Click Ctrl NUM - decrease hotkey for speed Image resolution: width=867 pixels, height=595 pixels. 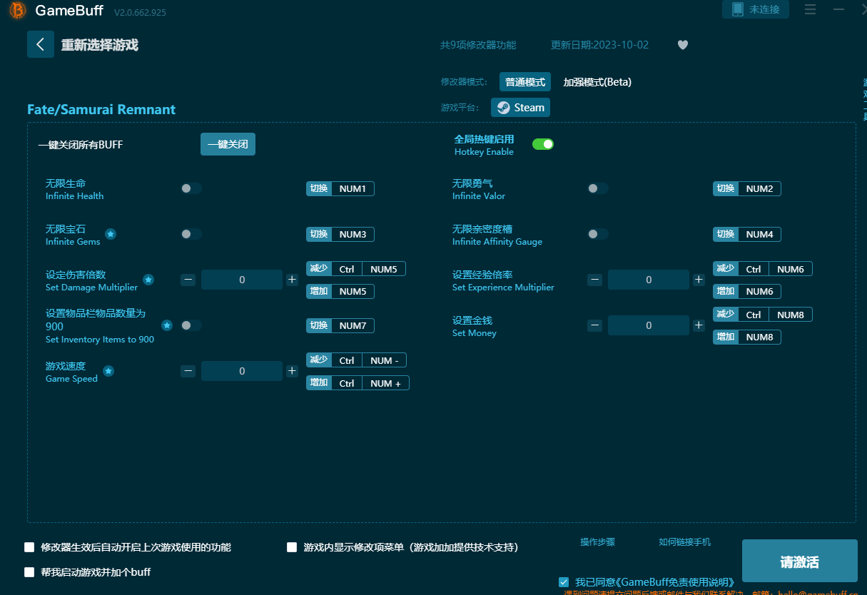(356, 360)
